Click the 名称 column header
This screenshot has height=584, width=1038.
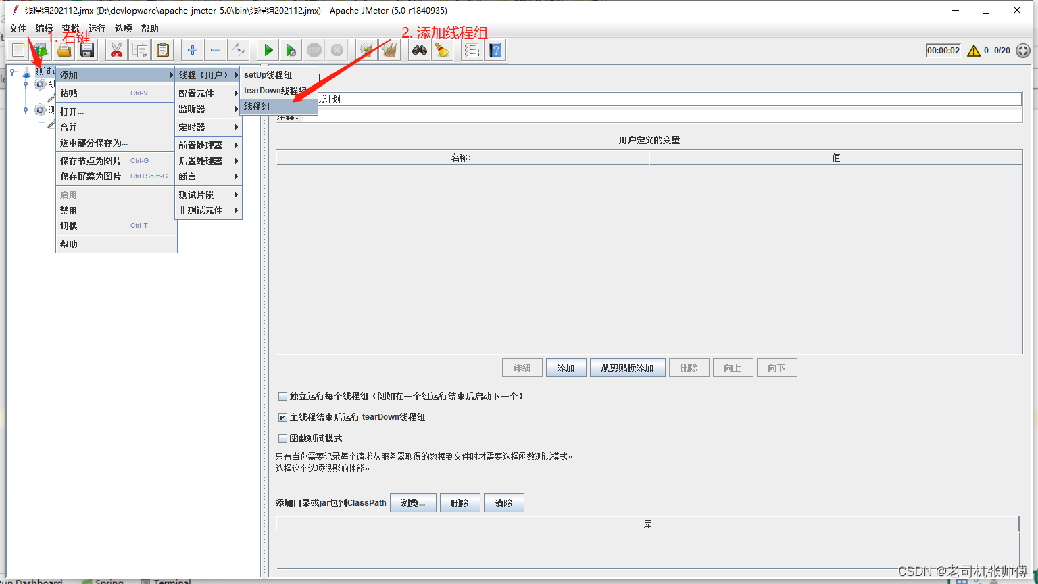click(462, 157)
